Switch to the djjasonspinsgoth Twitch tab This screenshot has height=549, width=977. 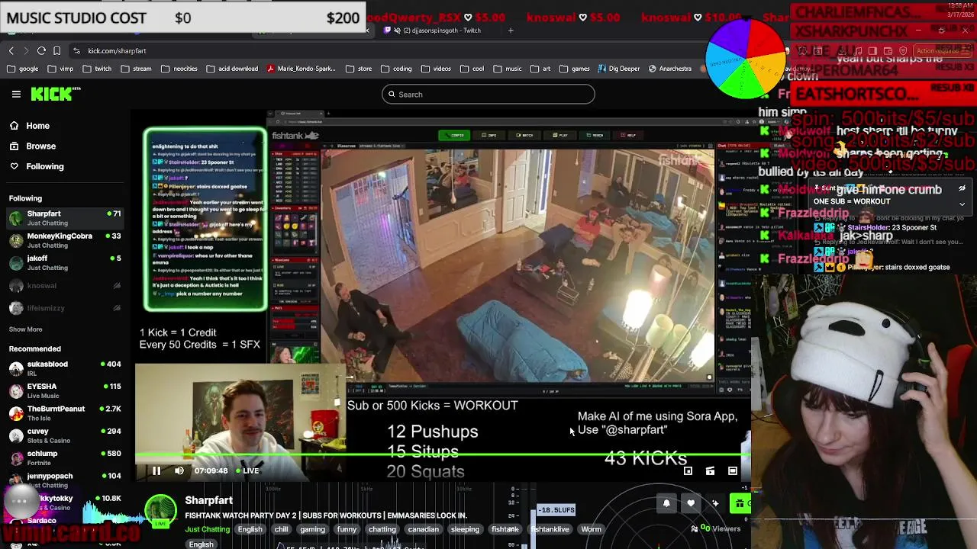pos(439,30)
